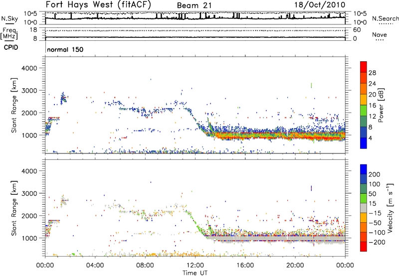Click the '20' tick on Power colorbar
This screenshot has width=399, height=276.
click(372, 95)
